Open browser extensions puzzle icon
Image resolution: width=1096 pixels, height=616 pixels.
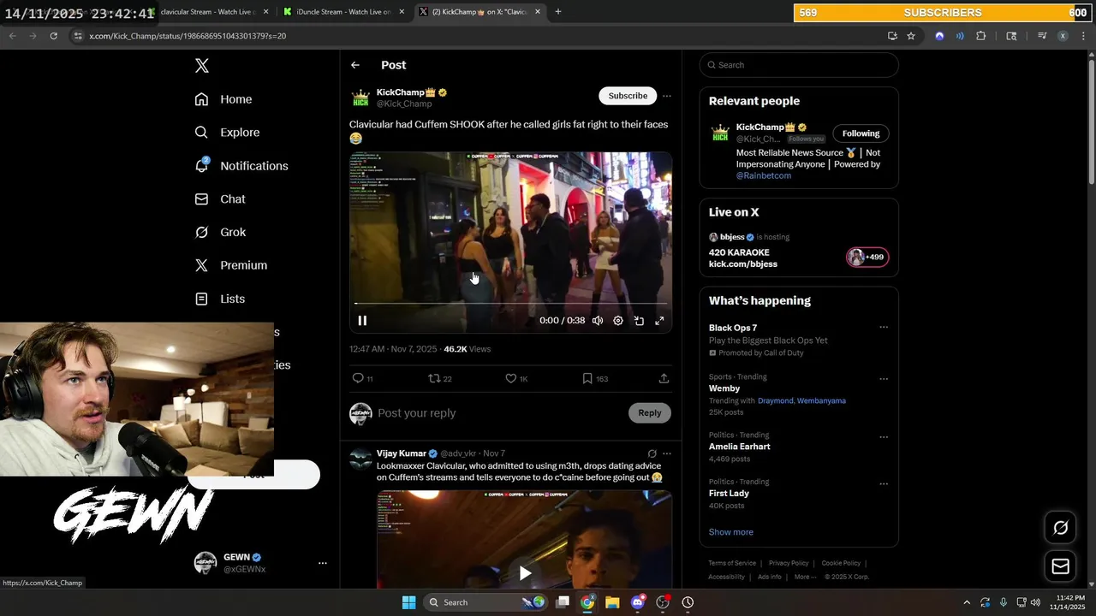(x=981, y=36)
